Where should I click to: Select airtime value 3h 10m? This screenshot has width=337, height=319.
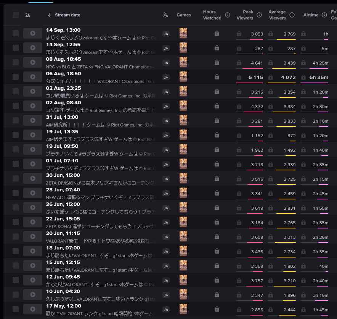coord(321,295)
